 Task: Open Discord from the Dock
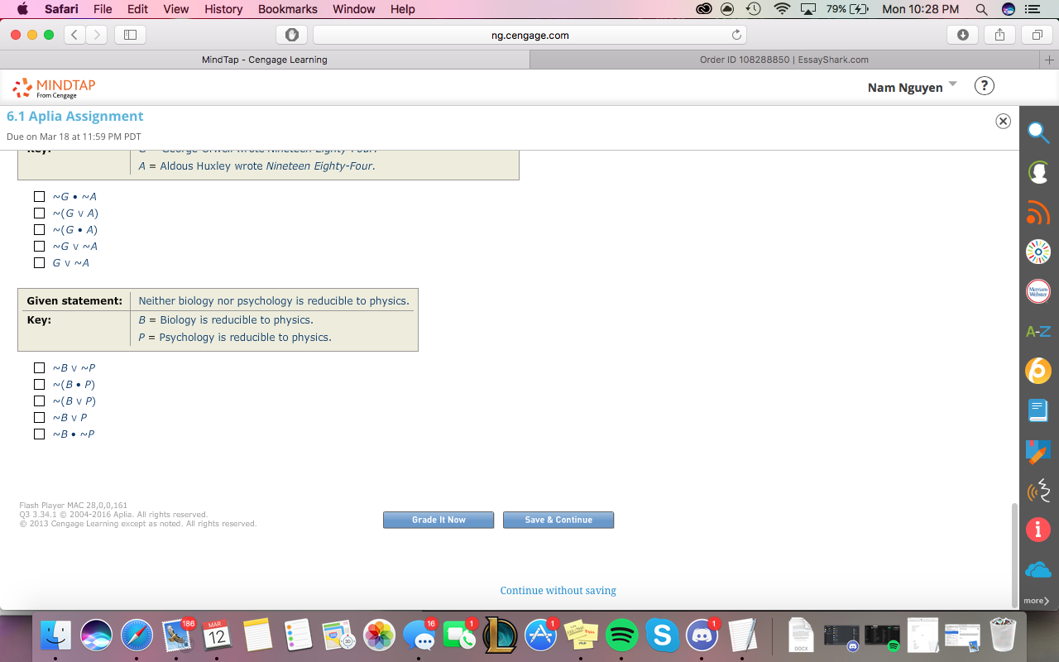click(702, 635)
